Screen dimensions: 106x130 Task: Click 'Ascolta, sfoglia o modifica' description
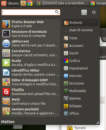[35, 65]
